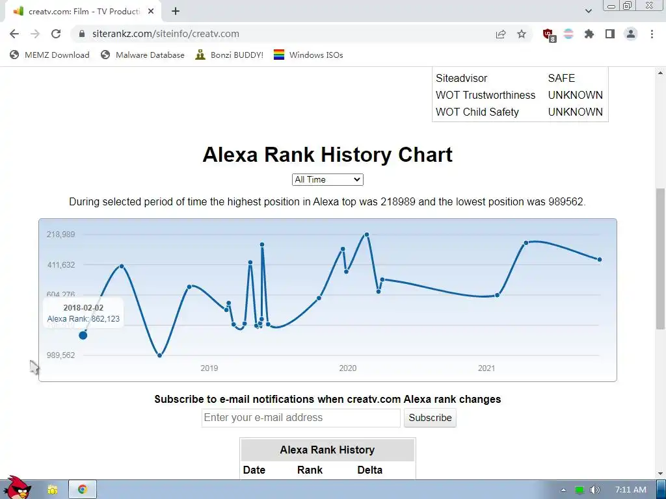Click the WOT Child Safety label
This screenshot has height=499, width=666.
click(477, 112)
